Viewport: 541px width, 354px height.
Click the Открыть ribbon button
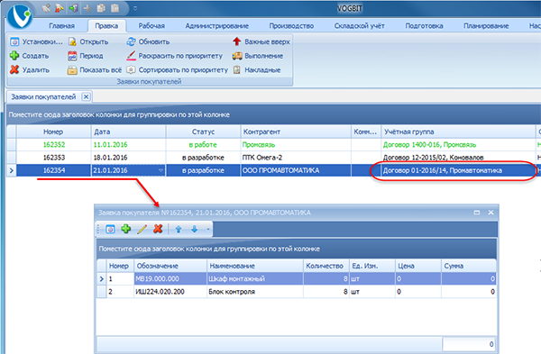[88, 41]
